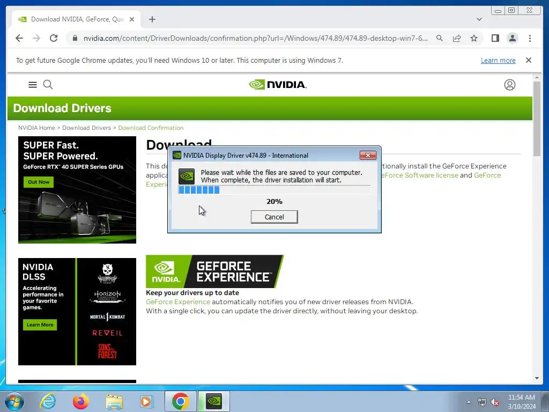Click the Learn more link in update notice

(498, 60)
